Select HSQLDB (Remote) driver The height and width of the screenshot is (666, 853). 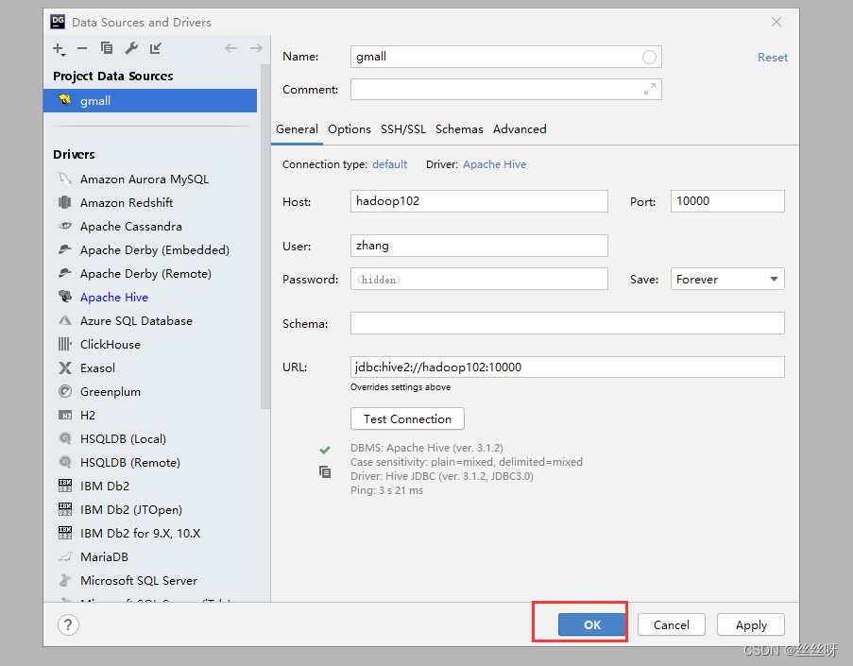tap(130, 463)
